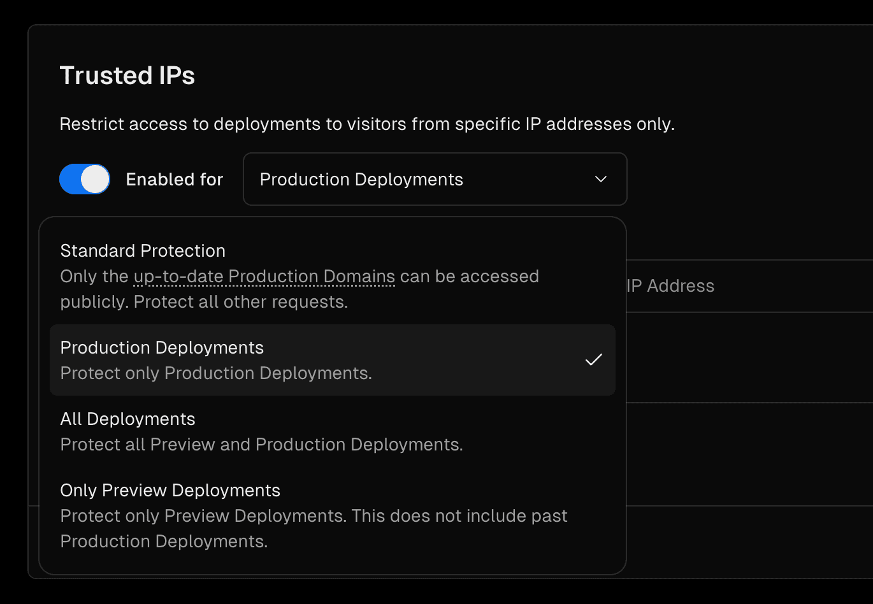Click the Protect only Production Deployments text

tap(216, 373)
